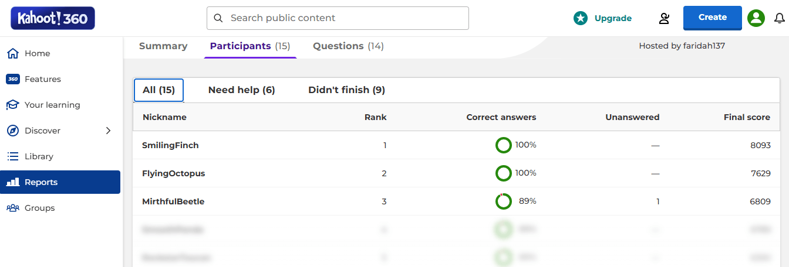The height and width of the screenshot is (267, 789).
Task: Sort by Final score column header
Action: pyautogui.click(x=747, y=117)
